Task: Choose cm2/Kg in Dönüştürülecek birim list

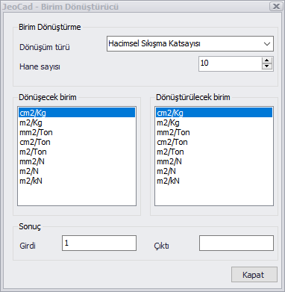Action: click(214, 113)
